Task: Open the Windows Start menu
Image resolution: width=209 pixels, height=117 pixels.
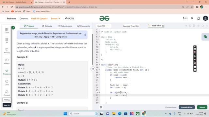Action: (65, 114)
